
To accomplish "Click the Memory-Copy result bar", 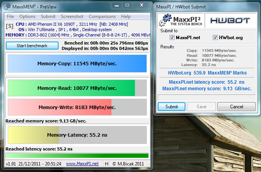I will click(77, 64).
